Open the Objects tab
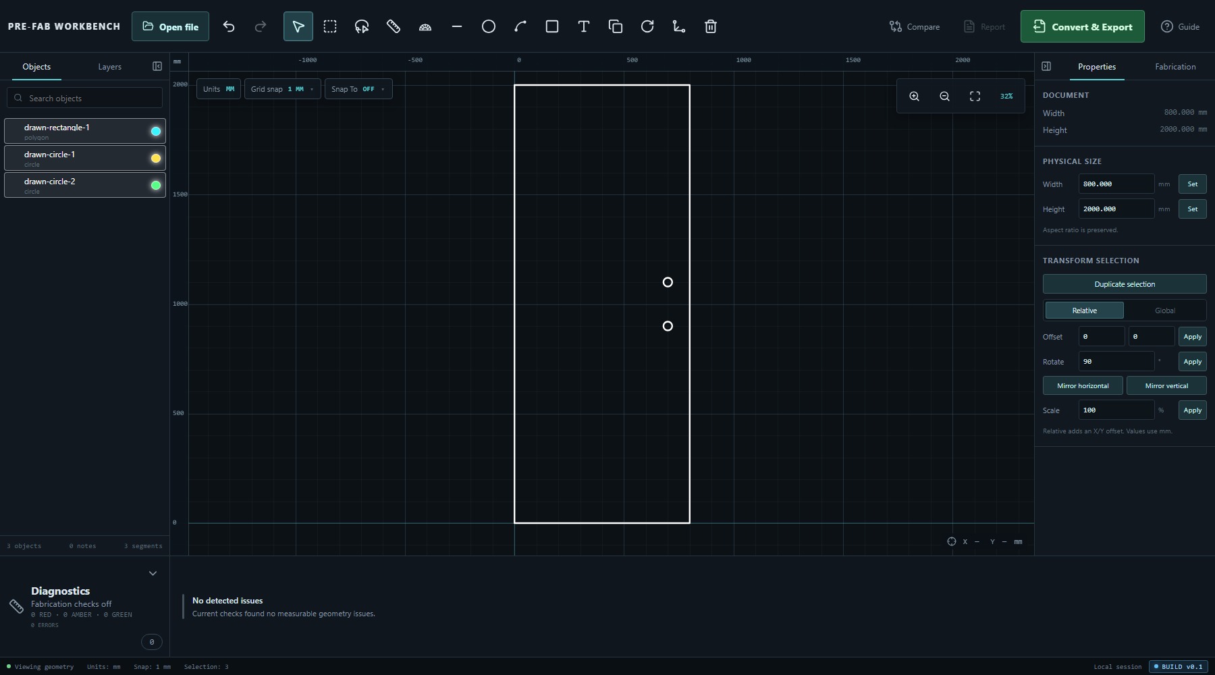This screenshot has width=1215, height=675. [36, 67]
